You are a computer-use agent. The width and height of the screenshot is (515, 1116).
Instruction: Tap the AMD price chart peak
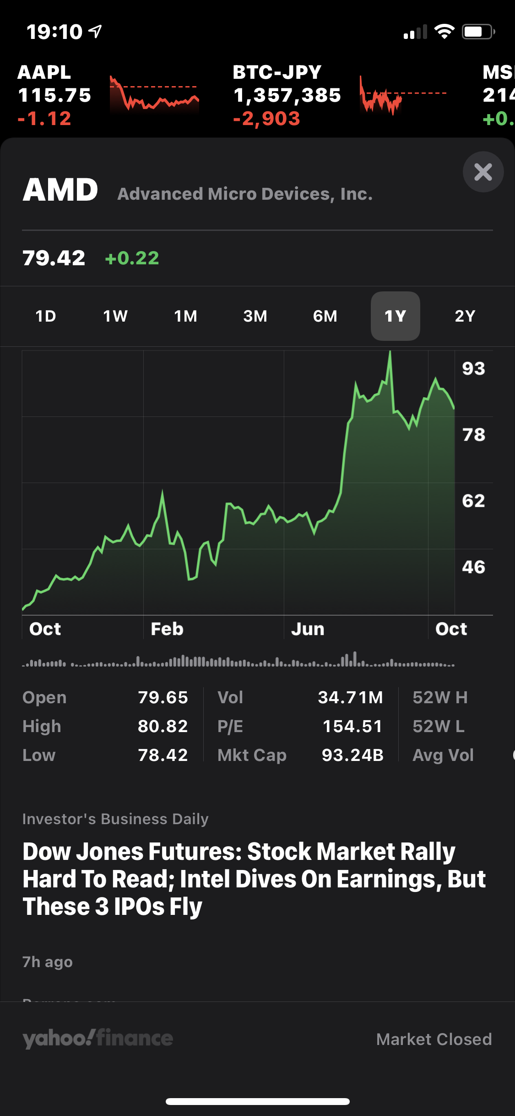pyautogui.click(x=390, y=353)
